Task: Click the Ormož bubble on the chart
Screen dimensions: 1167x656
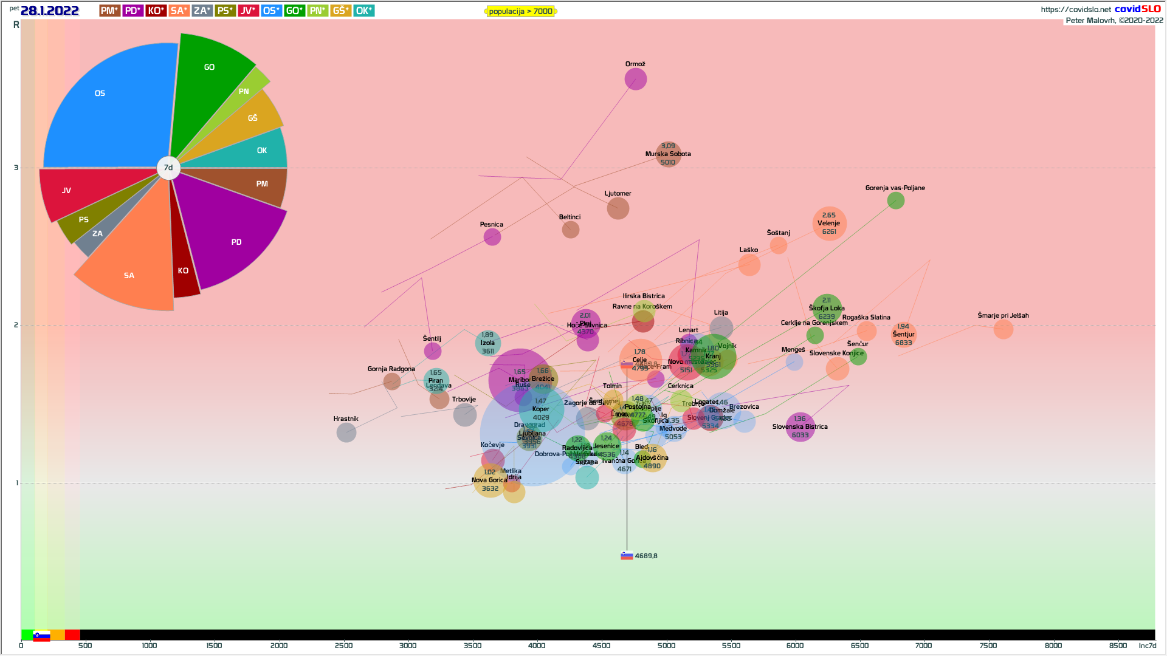Action: (635, 79)
